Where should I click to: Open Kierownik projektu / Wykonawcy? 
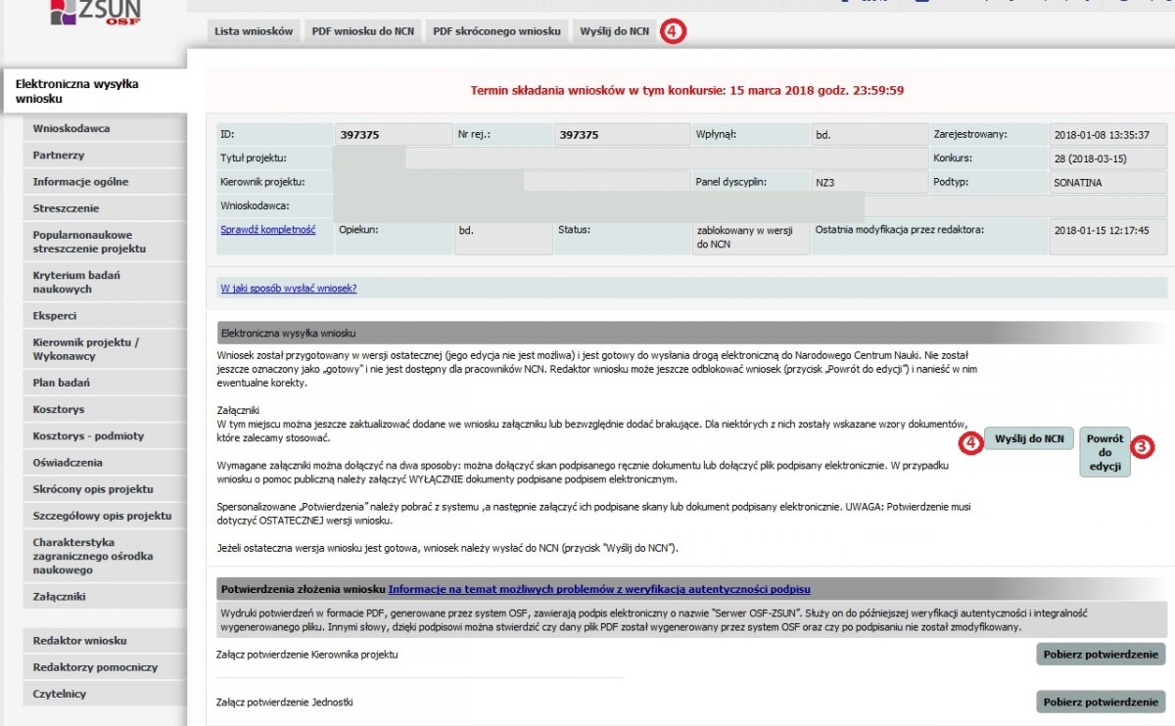click(x=104, y=349)
